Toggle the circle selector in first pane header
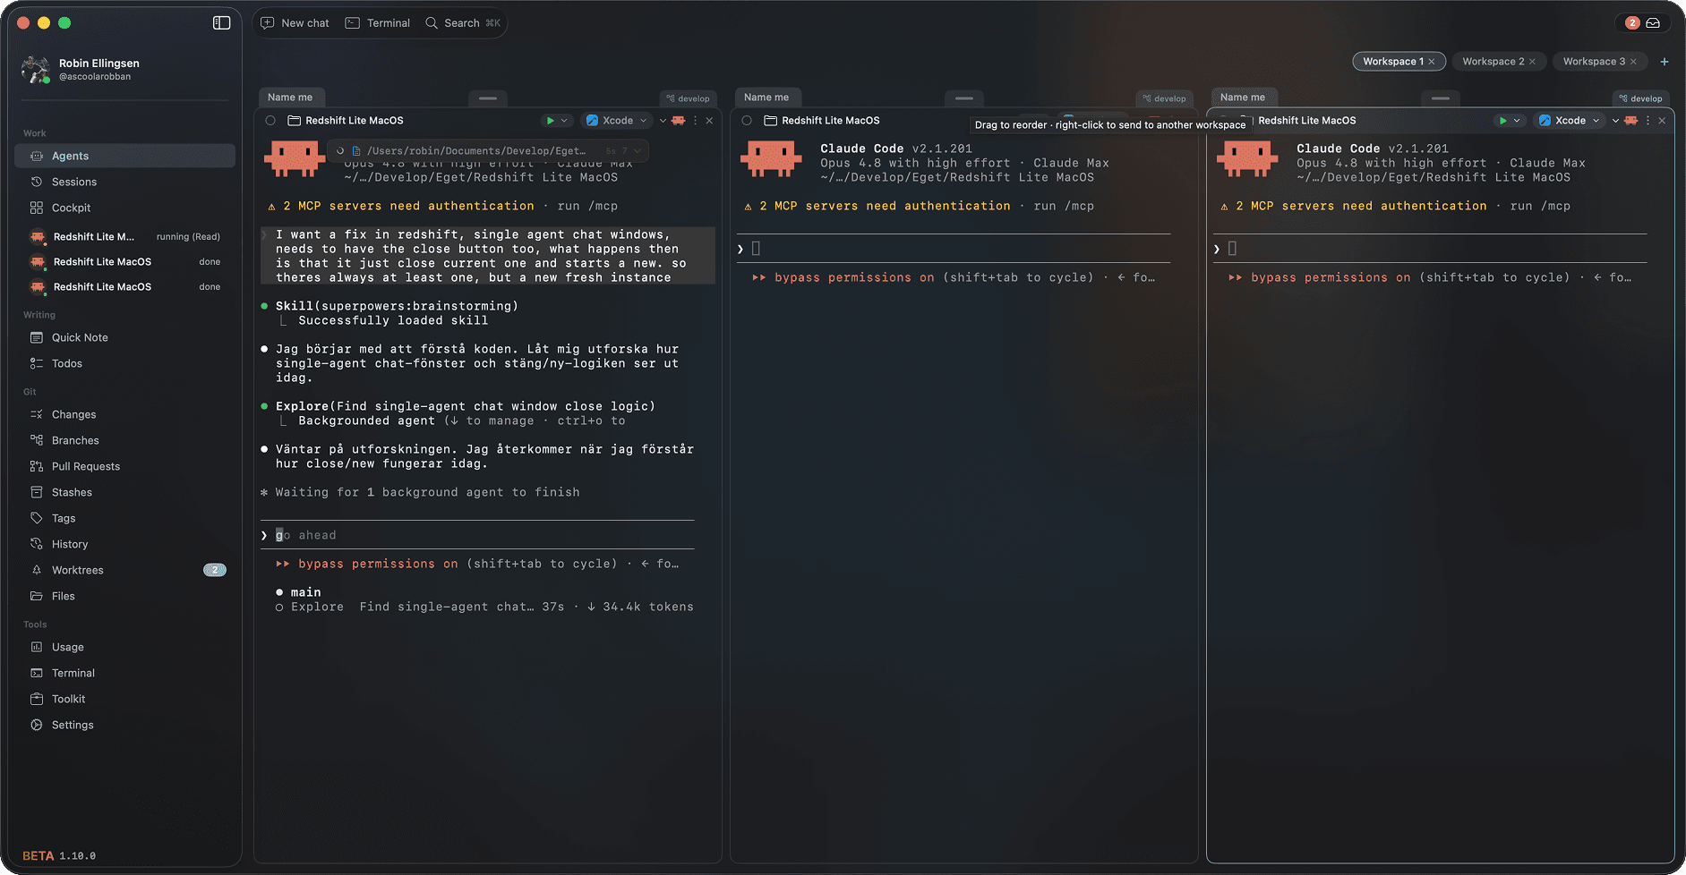 (x=270, y=121)
